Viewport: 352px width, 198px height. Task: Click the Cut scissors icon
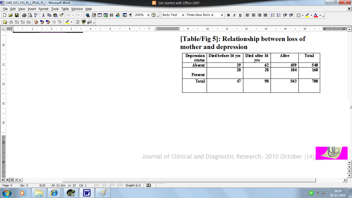(43, 15)
